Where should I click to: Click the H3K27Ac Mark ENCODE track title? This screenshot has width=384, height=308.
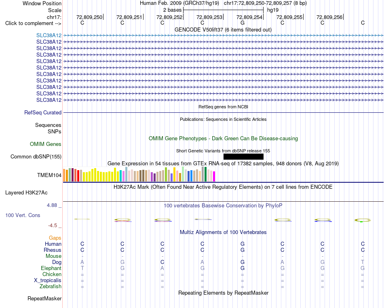click(x=223, y=187)
